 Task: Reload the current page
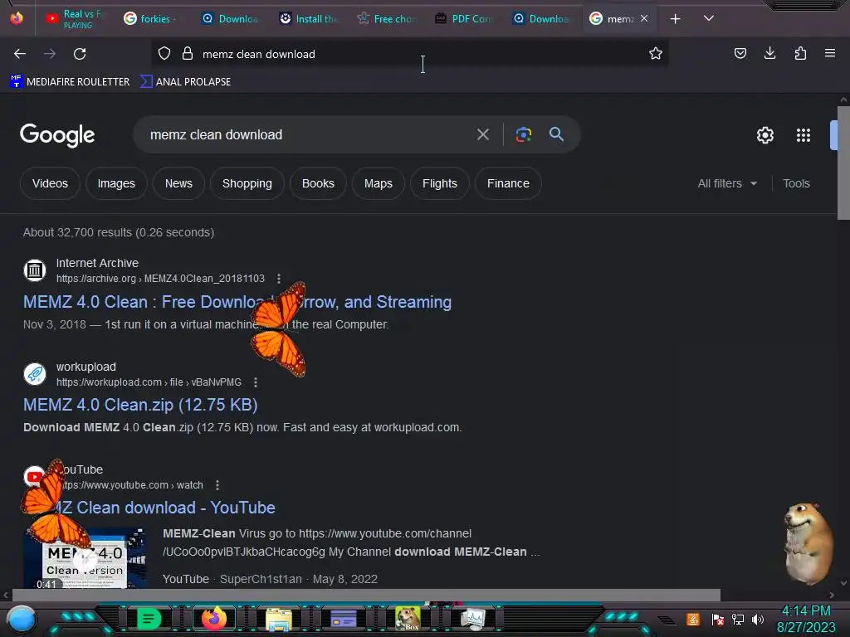pyautogui.click(x=80, y=54)
